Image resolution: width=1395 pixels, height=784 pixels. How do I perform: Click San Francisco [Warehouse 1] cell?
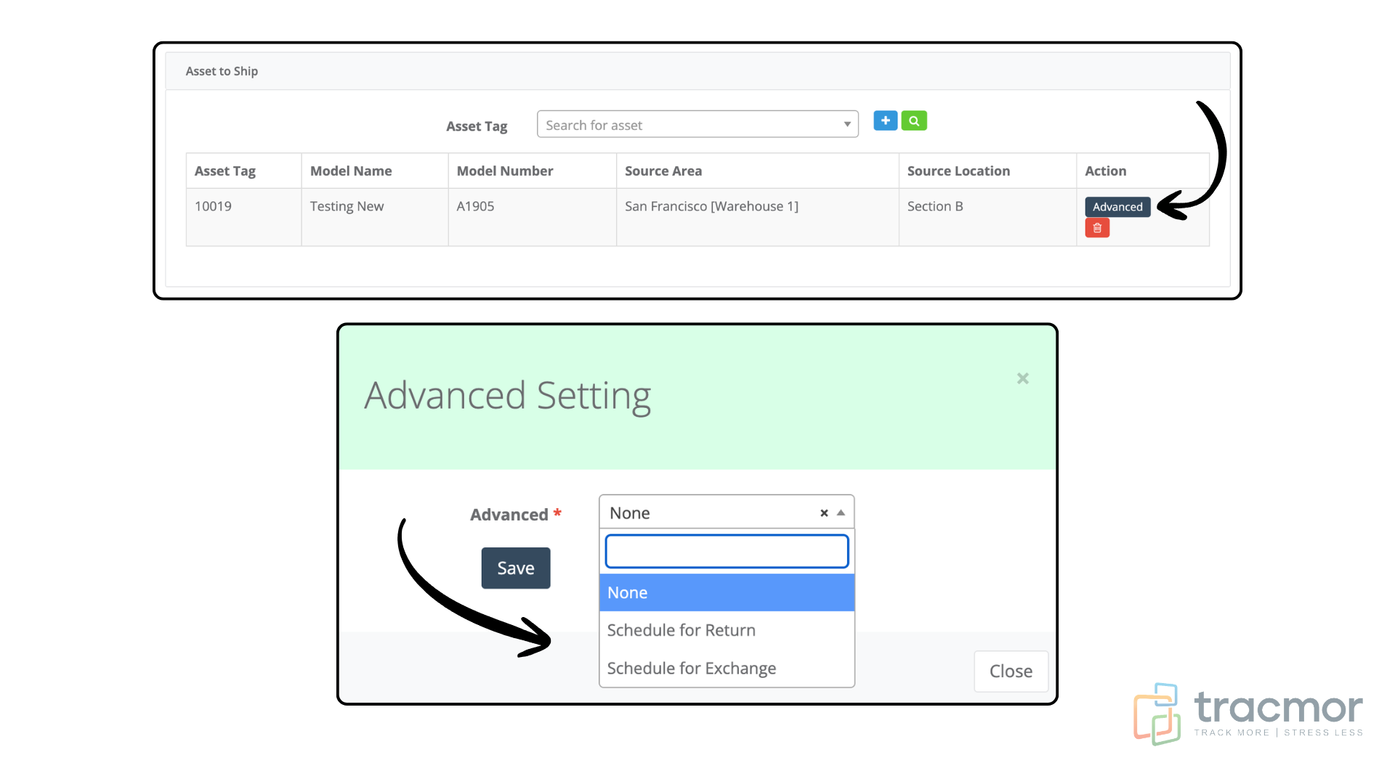757,217
